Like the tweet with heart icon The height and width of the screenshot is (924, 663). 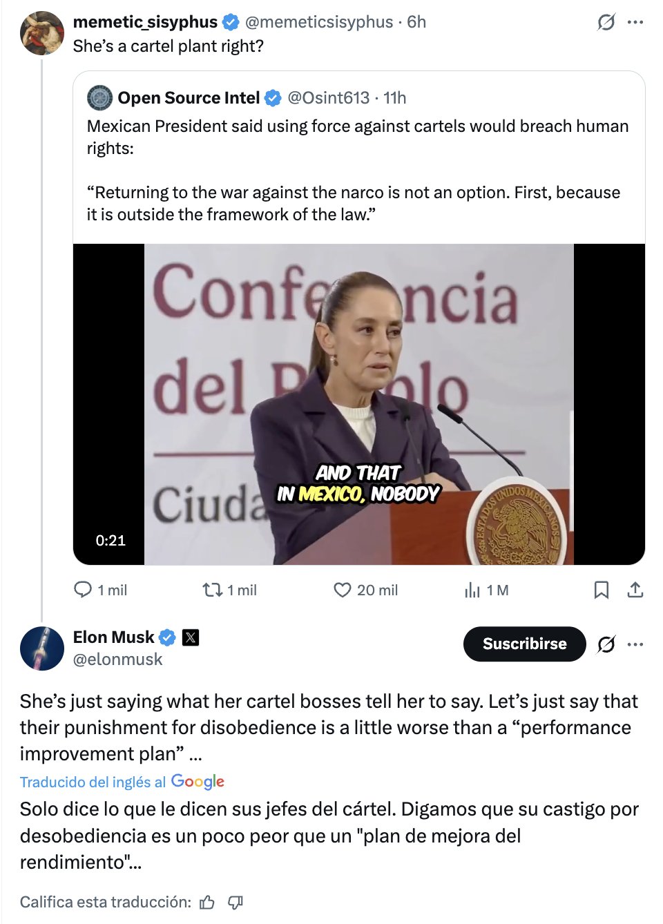pyautogui.click(x=342, y=590)
